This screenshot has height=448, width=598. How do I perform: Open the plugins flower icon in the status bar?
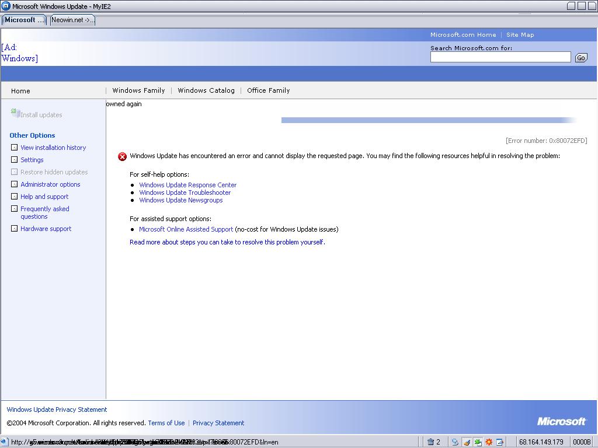489,442
